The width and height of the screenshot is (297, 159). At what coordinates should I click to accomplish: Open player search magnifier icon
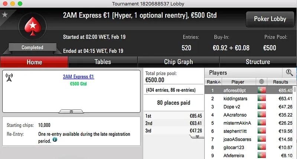pyautogui.click(x=289, y=73)
